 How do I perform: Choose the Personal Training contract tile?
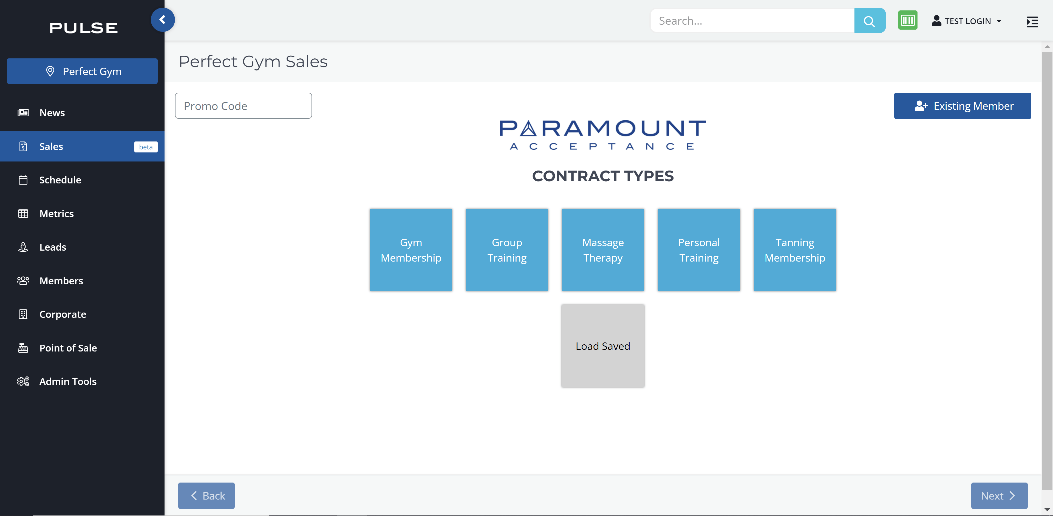[699, 250]
